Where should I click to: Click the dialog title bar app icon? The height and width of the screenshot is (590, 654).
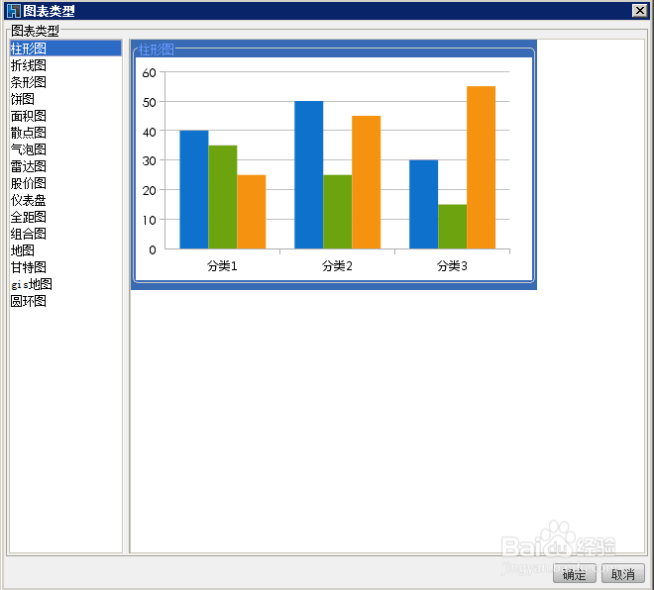pyautogui.click(x=14, y=11)
